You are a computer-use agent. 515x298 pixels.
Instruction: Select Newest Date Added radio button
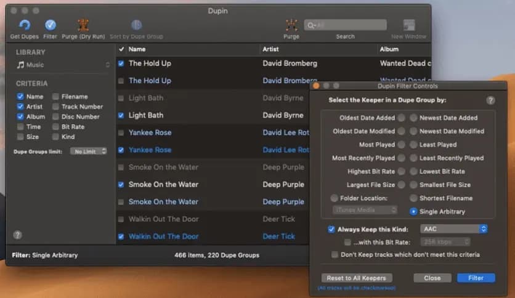(413, 118)
